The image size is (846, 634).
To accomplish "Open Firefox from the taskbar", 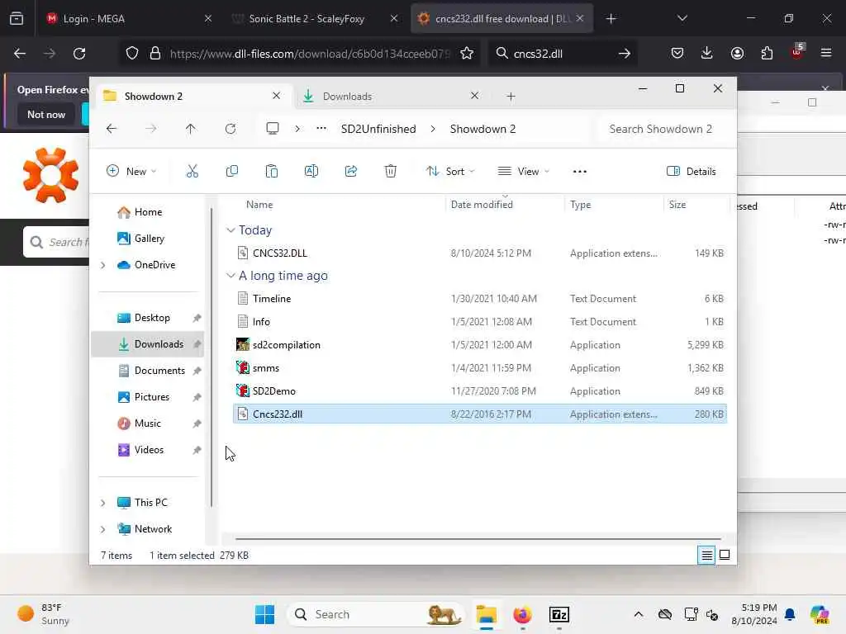I will point(522,614).
